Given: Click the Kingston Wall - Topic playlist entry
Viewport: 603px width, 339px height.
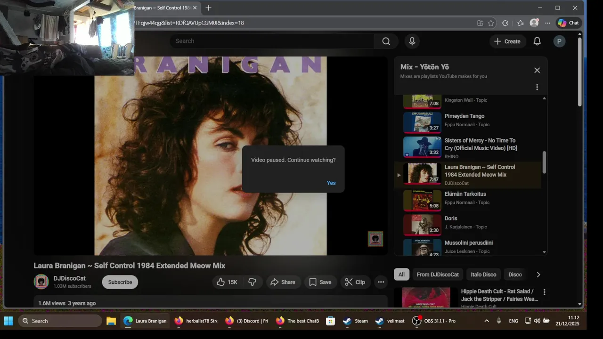Looking at the screenshot, I should [x=469, y=101].
